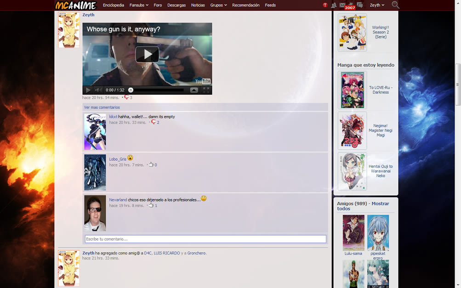The height and width of the screenshot is (288, 461).
Task: Click the search magnifier icon
Action: pos(395,5)
